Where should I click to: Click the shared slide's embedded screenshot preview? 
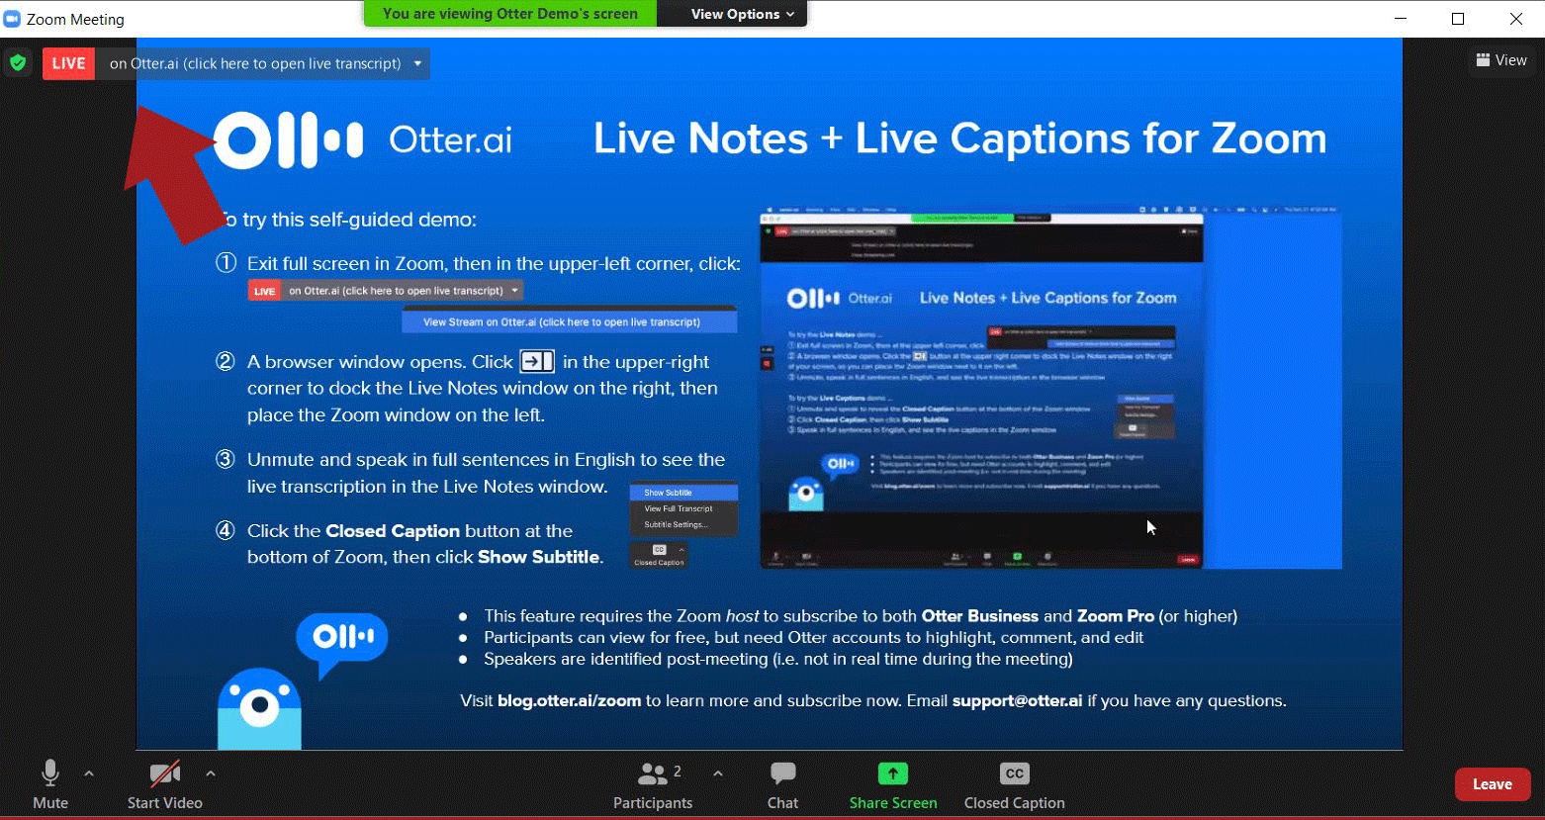(1049, 388)
